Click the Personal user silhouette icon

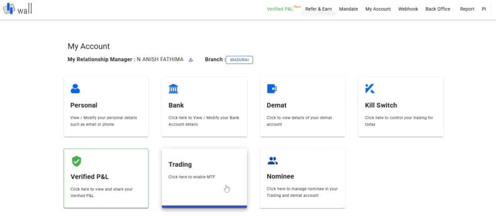[x=75, y=88]
